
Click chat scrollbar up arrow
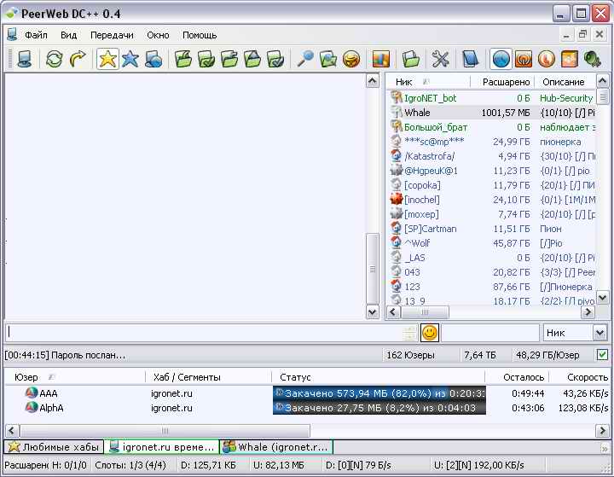(373, 81)
